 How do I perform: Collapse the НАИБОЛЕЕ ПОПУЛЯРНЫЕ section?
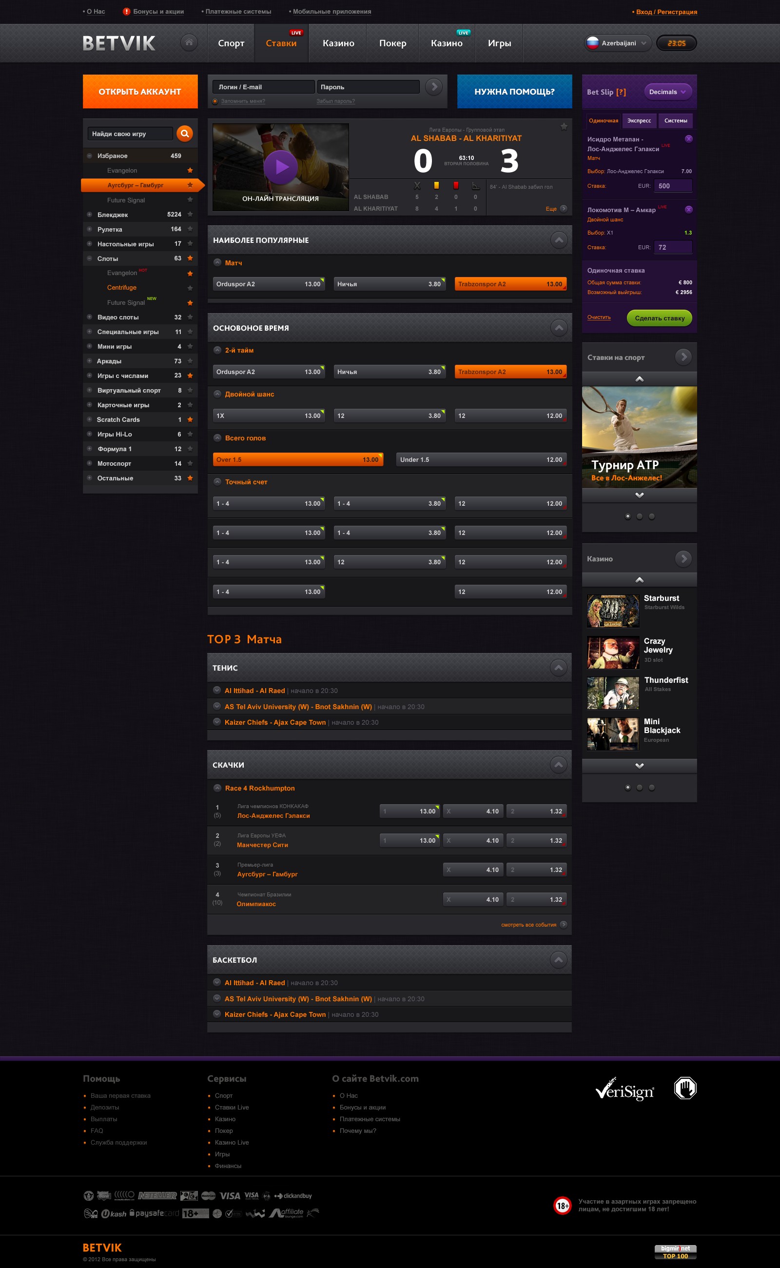[559, 240]
